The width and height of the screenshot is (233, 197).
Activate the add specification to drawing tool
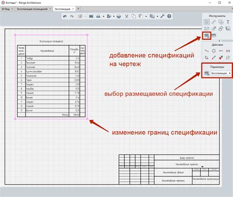206,35
